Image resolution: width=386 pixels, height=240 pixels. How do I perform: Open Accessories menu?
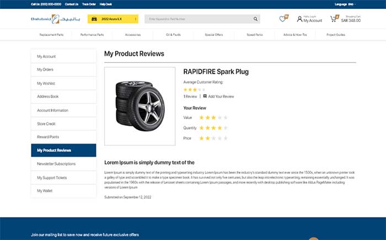(x=133, y=35)
